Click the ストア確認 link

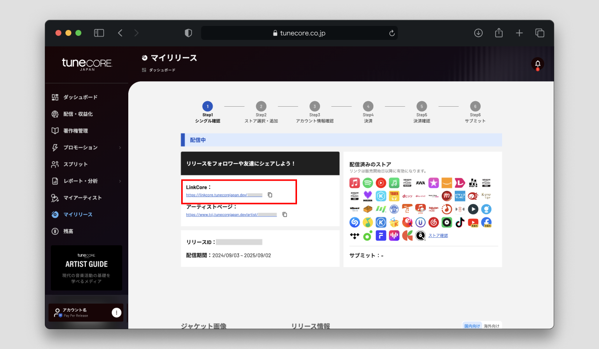pyautogui.click(x=438, y=235)
